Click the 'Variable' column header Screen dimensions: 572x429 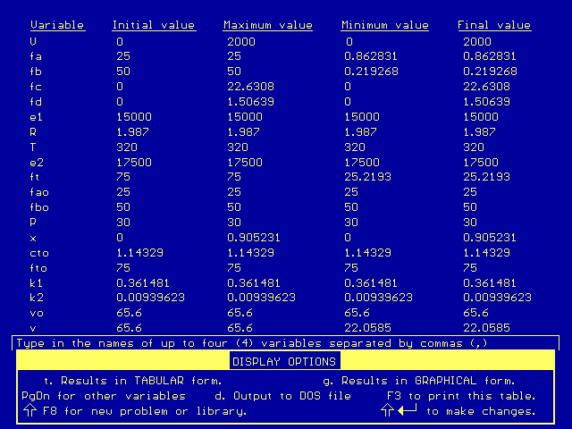pos(57,25)
